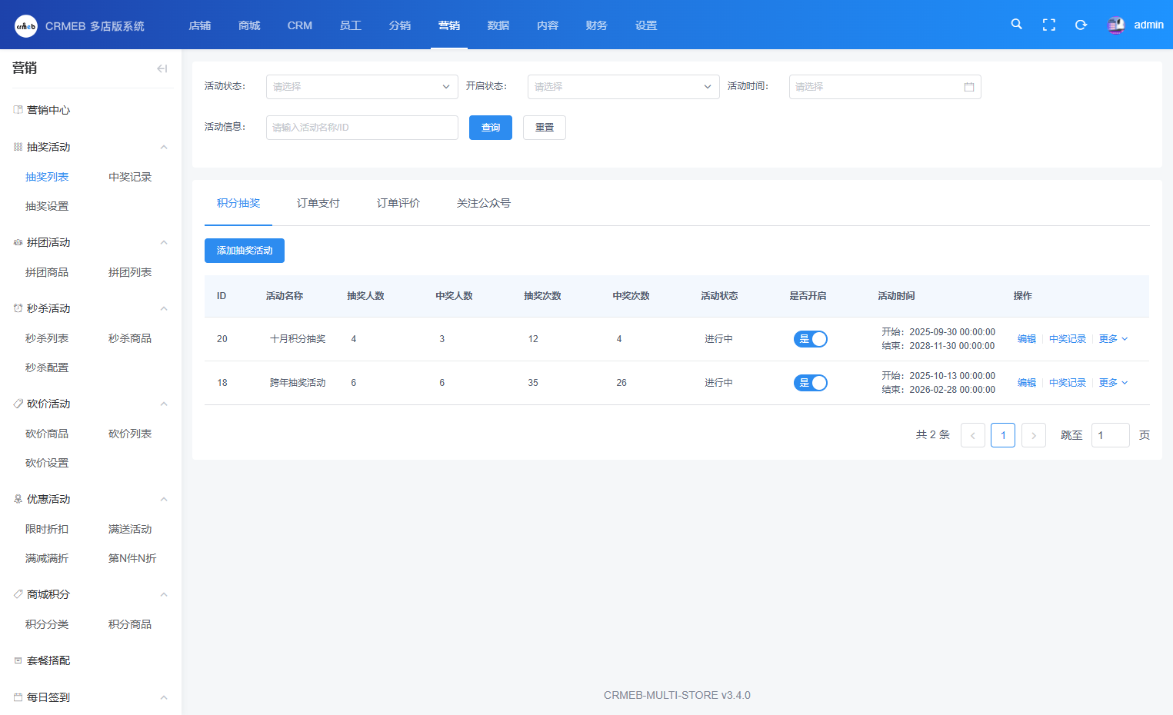
Task: Go to next page arrow in pagination
Action: [1033, 435]
